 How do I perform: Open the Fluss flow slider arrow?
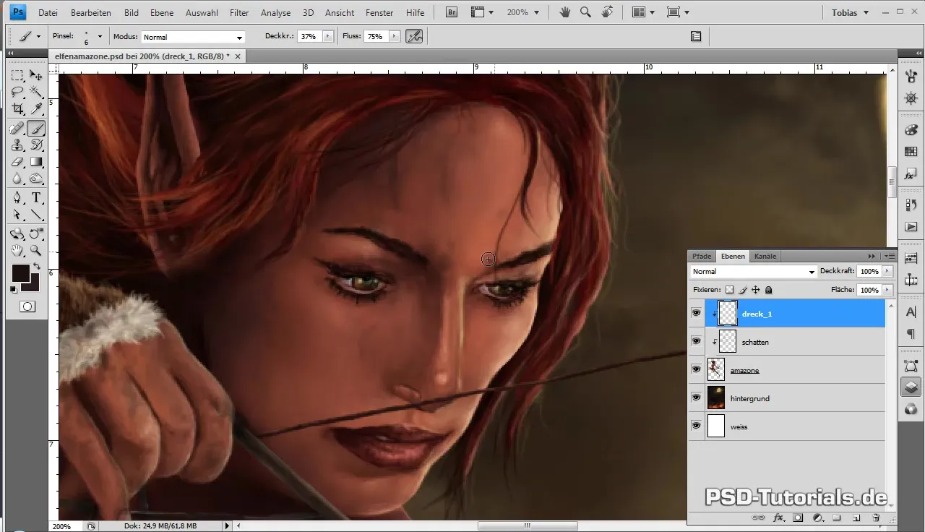[x=394, y=36]
